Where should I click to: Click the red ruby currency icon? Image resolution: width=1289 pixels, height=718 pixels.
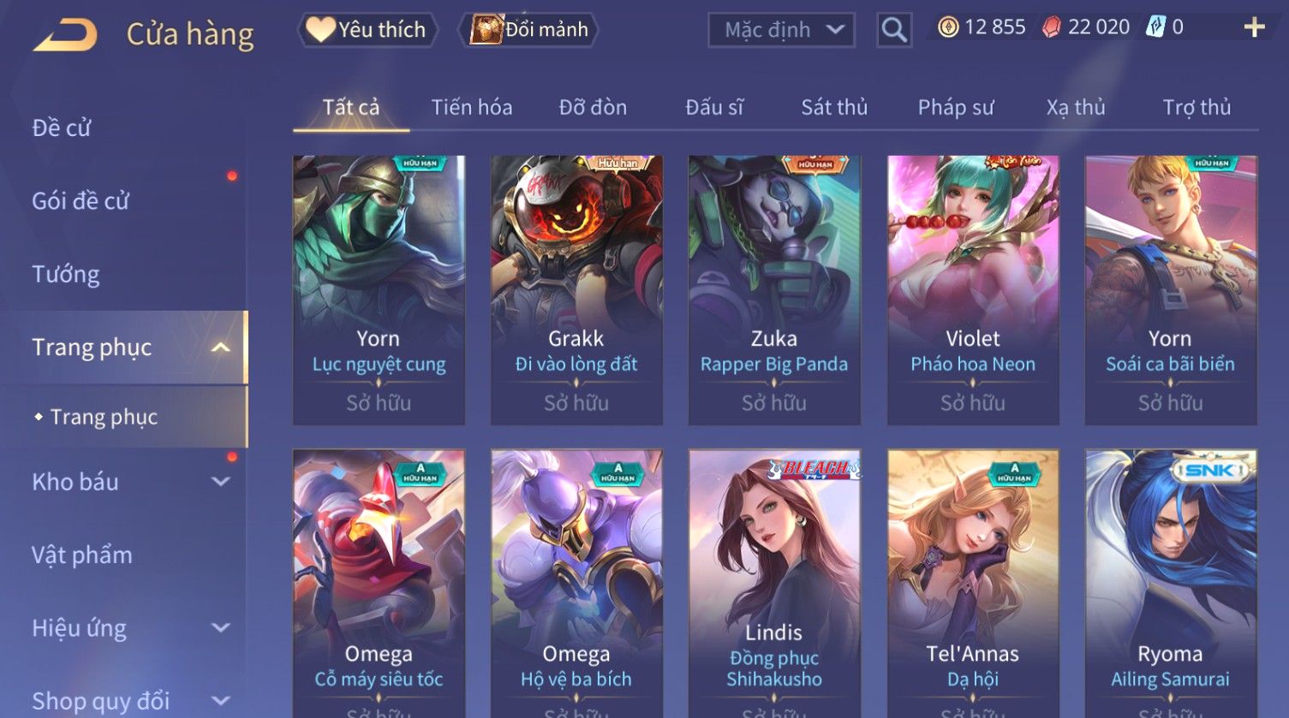[1051, 28]
